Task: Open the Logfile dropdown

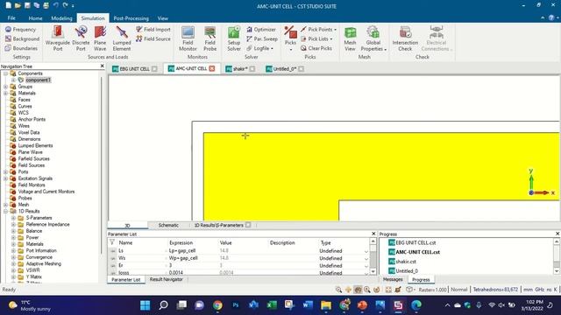Action: 260,48
